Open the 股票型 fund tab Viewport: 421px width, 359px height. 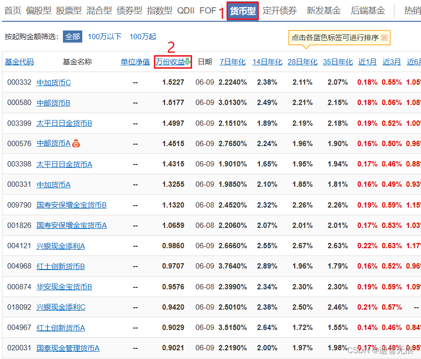coord(69,11)
